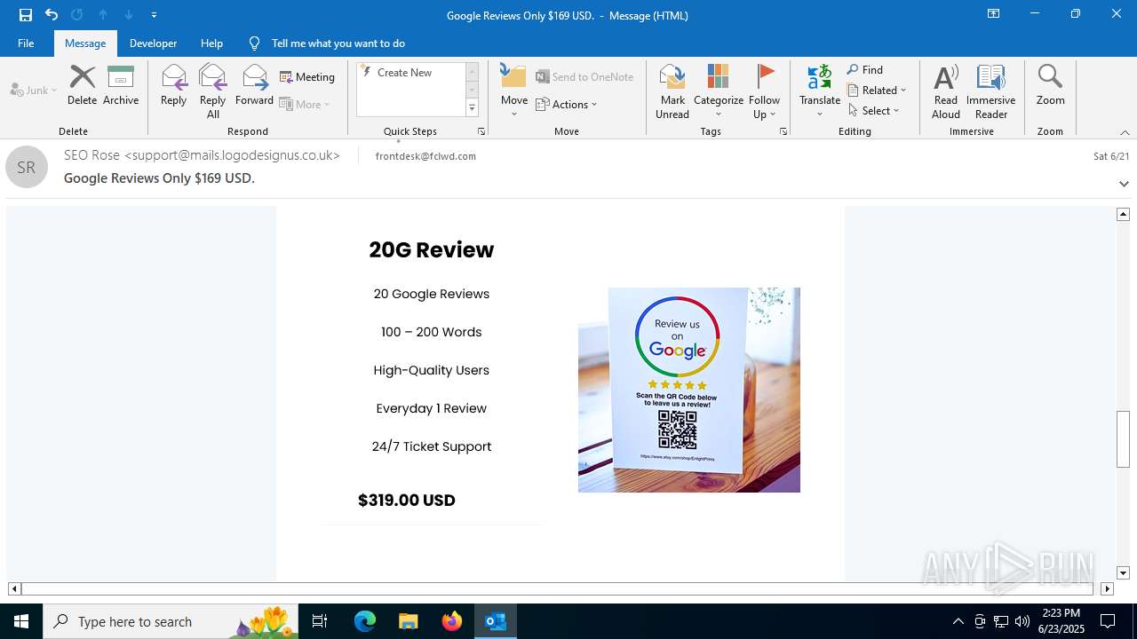This screenshot has width=1137, height=639.
Task: Click the horizontal scrollbar right arrow
Action: coord(1107,588)
